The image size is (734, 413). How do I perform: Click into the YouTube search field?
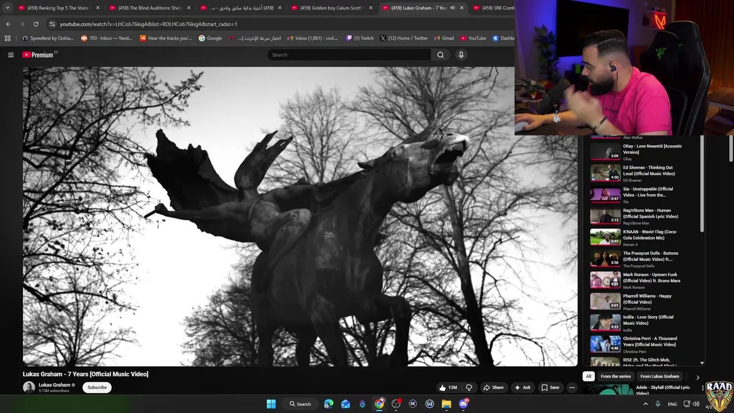(x=349, y=54)
